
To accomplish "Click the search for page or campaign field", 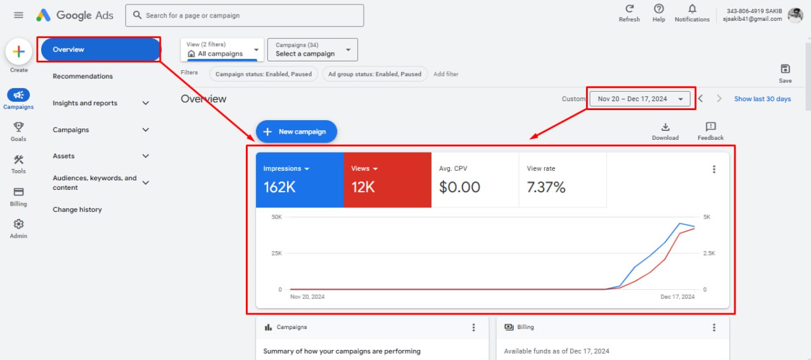I will [245, 15].
